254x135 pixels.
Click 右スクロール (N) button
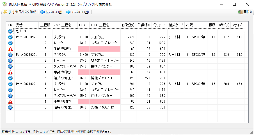pyautogui.click(x=77, y=12)
